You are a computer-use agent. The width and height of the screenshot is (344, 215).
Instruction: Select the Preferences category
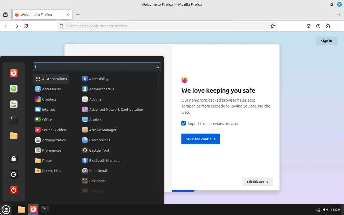click(x=51, y=150)
